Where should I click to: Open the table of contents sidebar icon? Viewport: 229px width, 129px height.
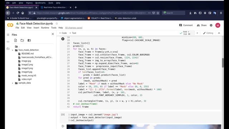point(8,35)
